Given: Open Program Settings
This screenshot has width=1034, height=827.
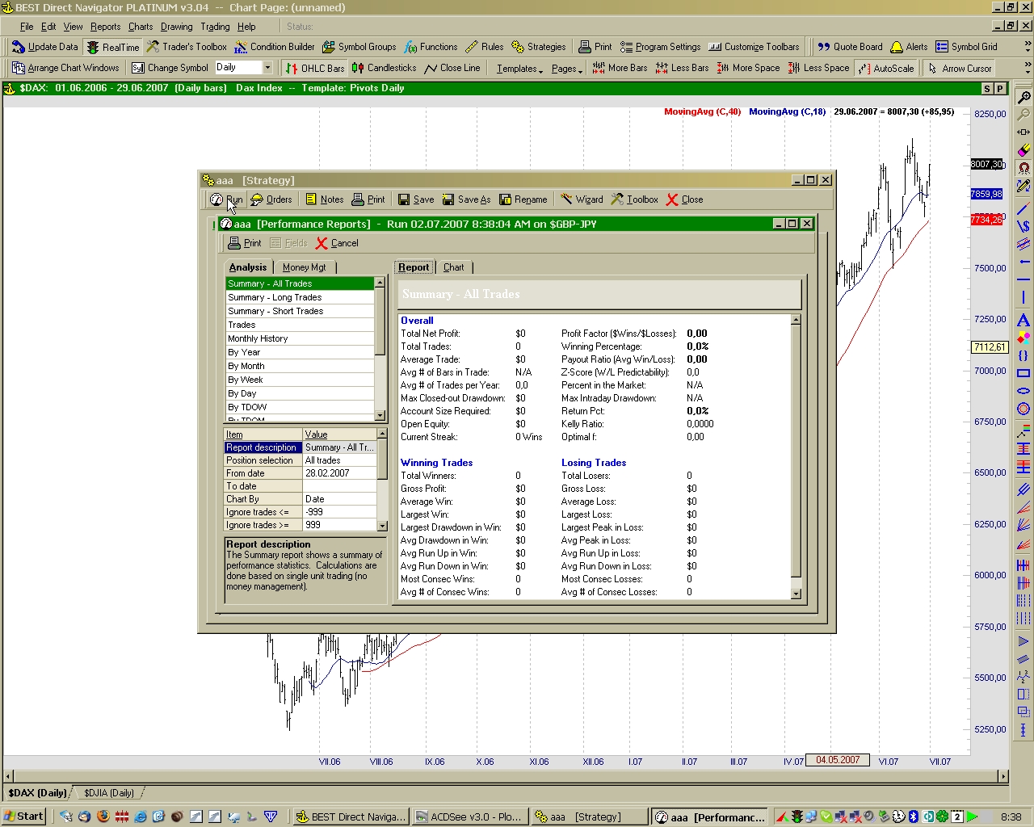Looking at the screenshot, I should 661,47.
